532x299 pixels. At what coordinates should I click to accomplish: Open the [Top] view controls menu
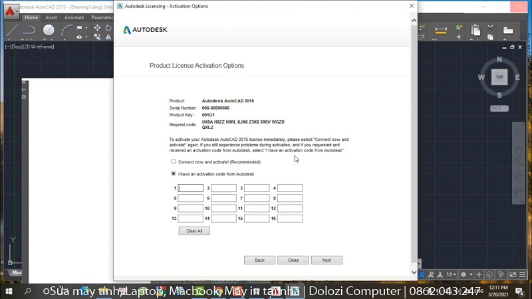pos(17,47)
